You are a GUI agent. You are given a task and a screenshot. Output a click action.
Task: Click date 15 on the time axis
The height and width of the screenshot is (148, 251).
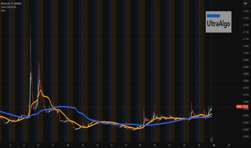pos(82,145)
